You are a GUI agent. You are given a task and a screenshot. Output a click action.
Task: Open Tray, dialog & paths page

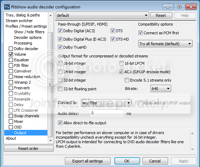(23, 15)
